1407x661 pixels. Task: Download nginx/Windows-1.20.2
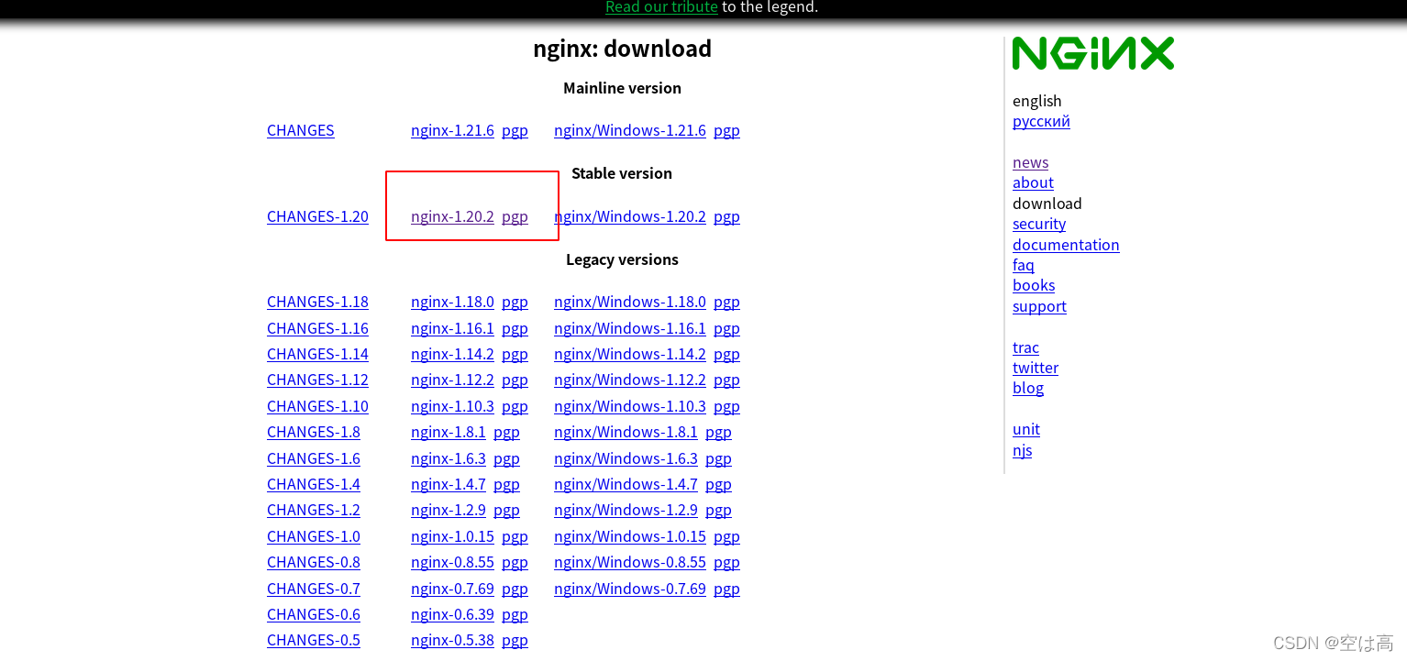coord(630,216)
